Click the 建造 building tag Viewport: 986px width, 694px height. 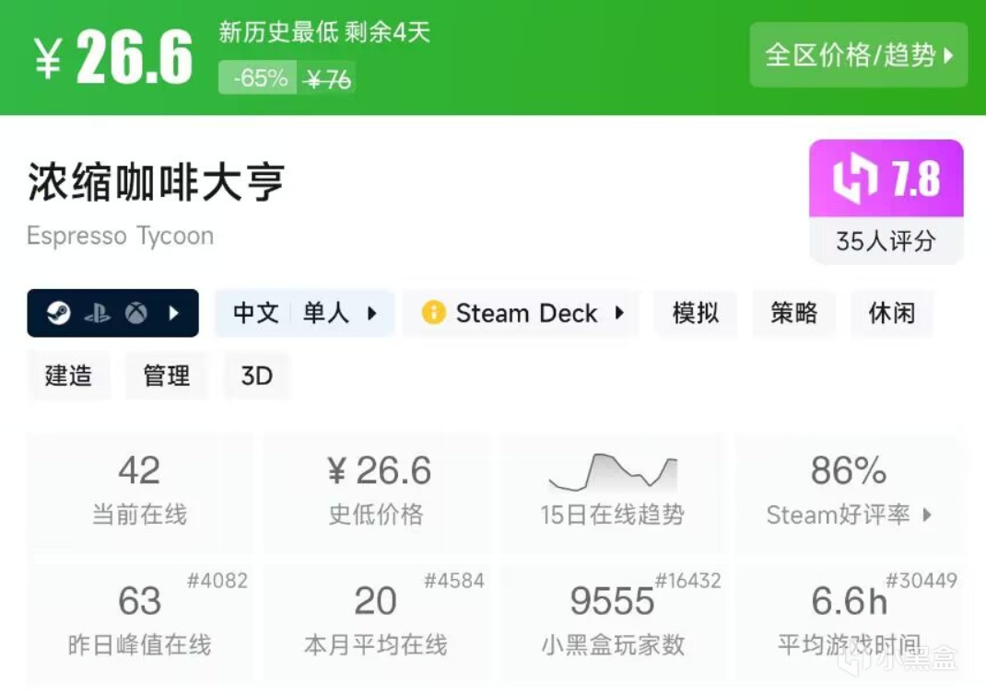(x=66, y=376)
